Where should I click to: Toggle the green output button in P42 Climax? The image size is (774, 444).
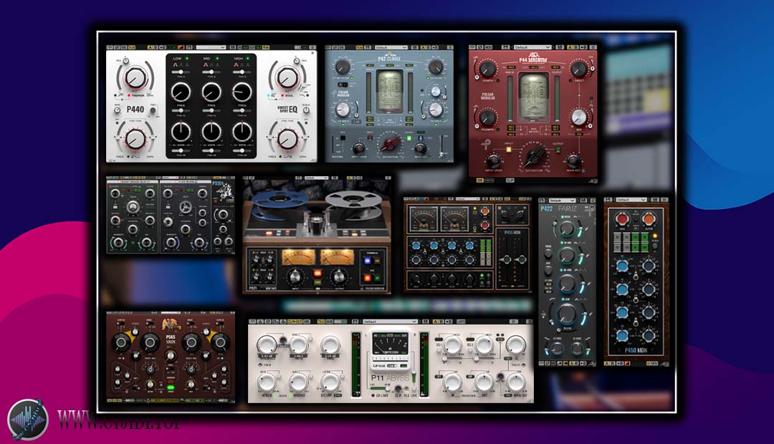click(409, 137)
